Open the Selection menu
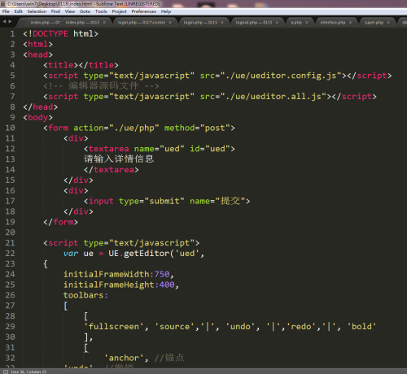Viewport: 407px width, 374px height. [37, 11]
